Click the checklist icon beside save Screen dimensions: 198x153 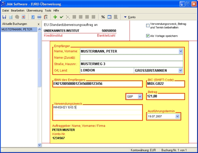[10, 17]
